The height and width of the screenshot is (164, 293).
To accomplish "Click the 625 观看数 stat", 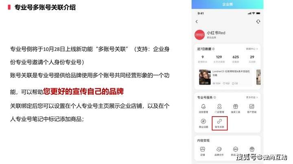I will tap(236, 59).
